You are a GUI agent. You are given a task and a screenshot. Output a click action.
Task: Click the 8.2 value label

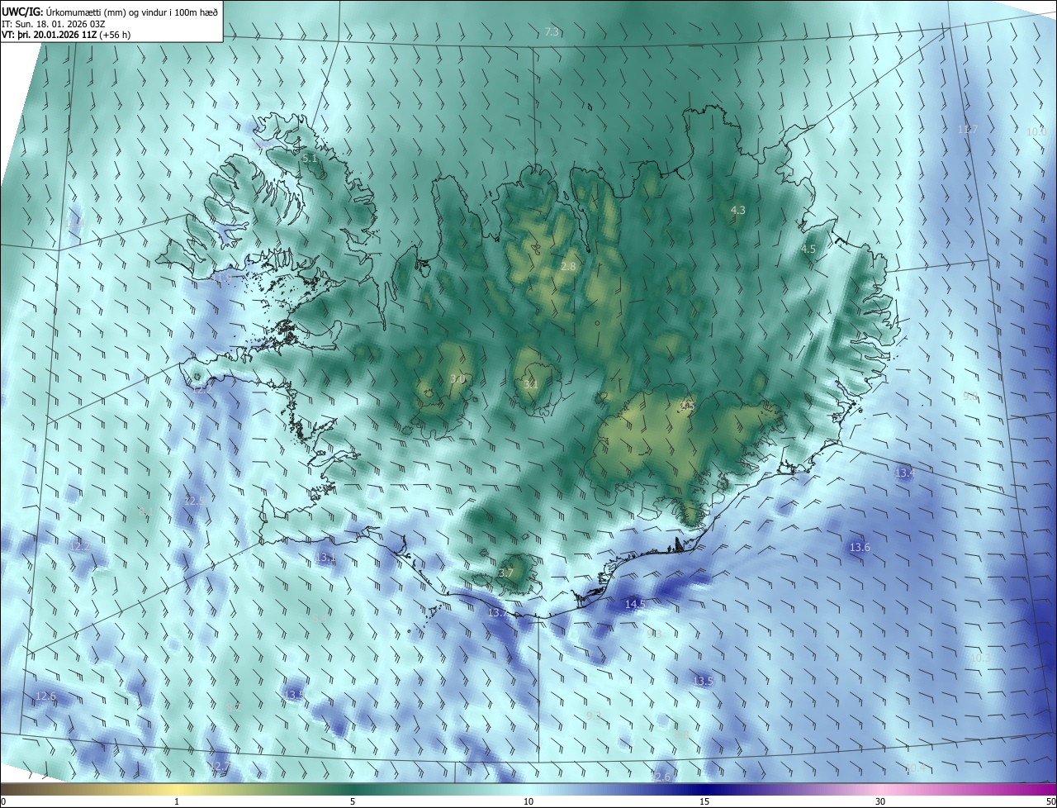click(x=234, y=707)
